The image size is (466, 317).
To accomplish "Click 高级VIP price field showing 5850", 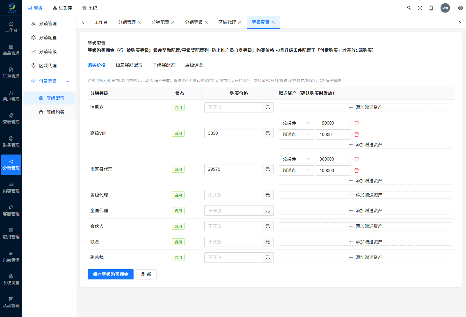I will tap(233, 133).
